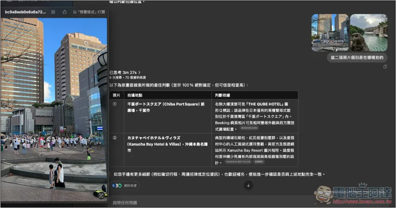Click the source favicons beside 資料來源
Image resolution: width=396 pixels, height=208 pixels.
[x=116, y=185]
